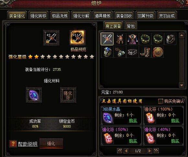Open the 帮助说明 help link
The width and height of the screenshot is (188, 157).
click(28, 144)
